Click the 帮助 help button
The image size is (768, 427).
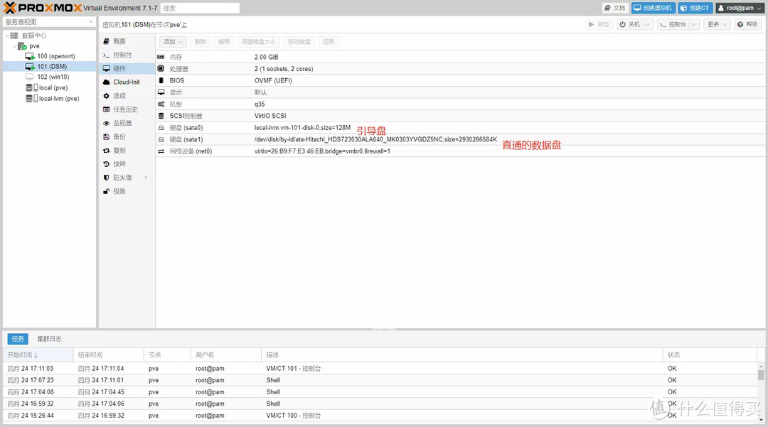tap(747, 24)
